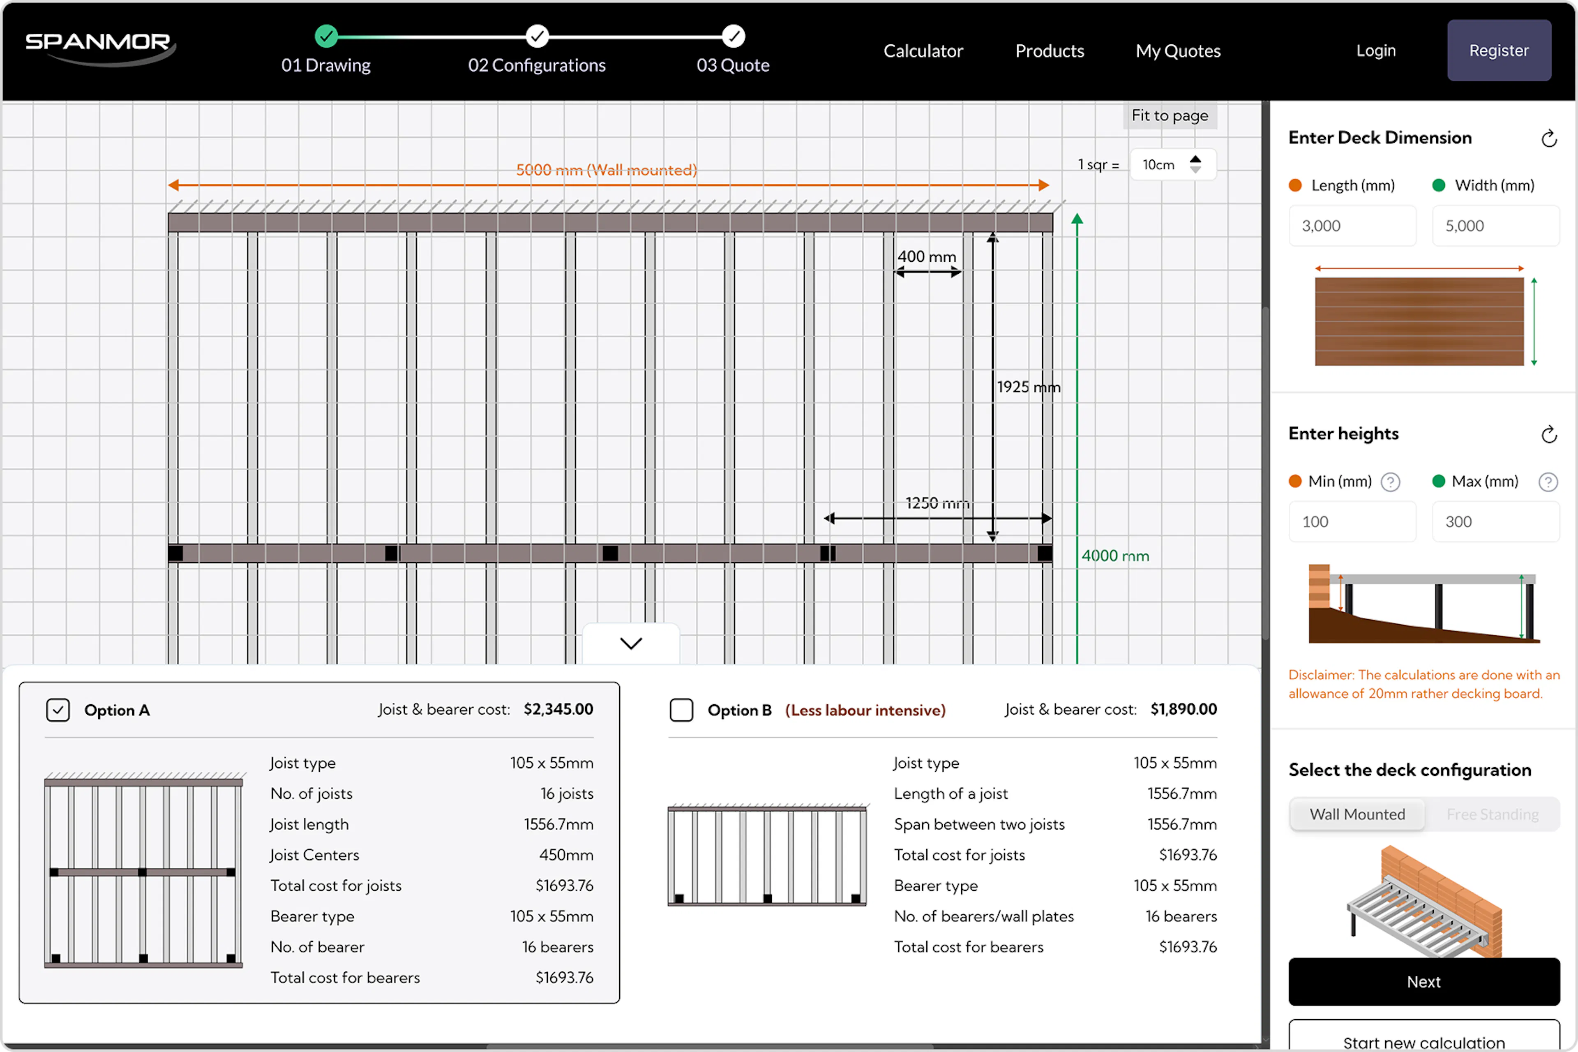Collapse the options panel with the chevron
Image resolution: width=1578 pixels, height=1052 pixels.
pyautogui.click(x=631, y=644)
